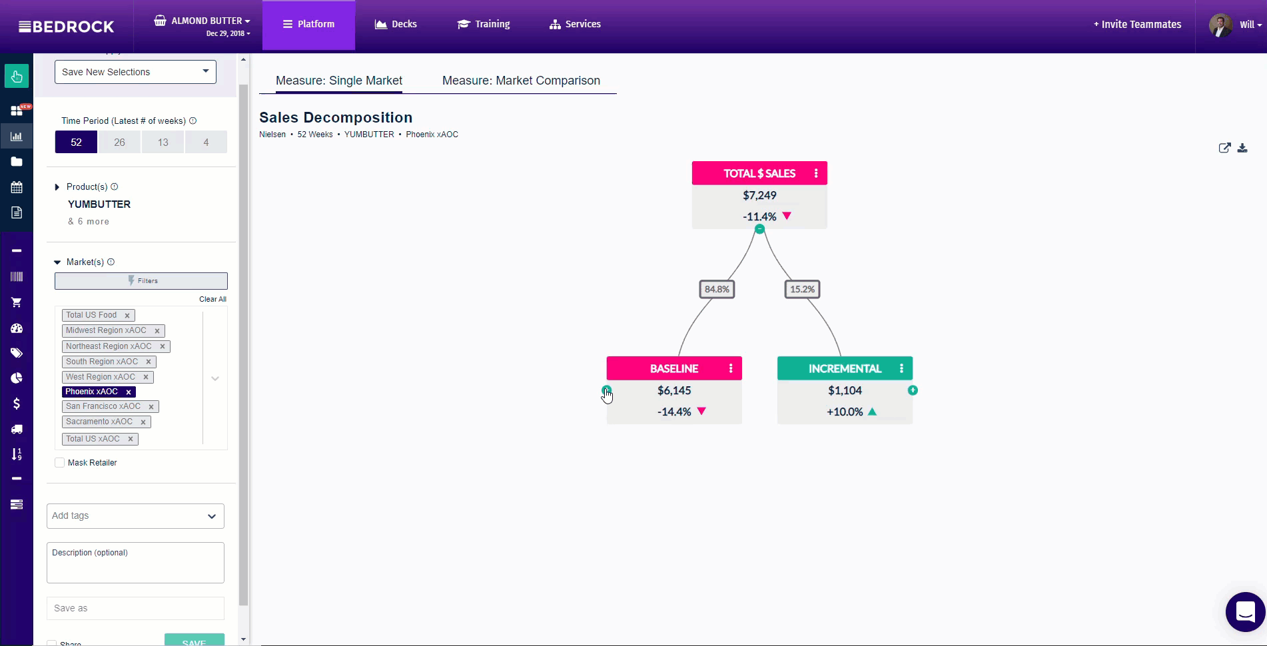The width and height of the screenshot is (1267, 646).
Task: Select the Phoenix xAOC market tag
Action: [92, 392]
